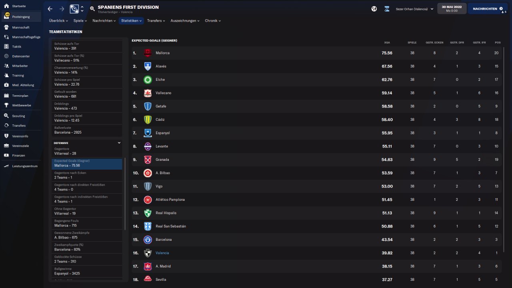
Task: Expand the Nachrichten tab menu
Action: click(104, 20)
